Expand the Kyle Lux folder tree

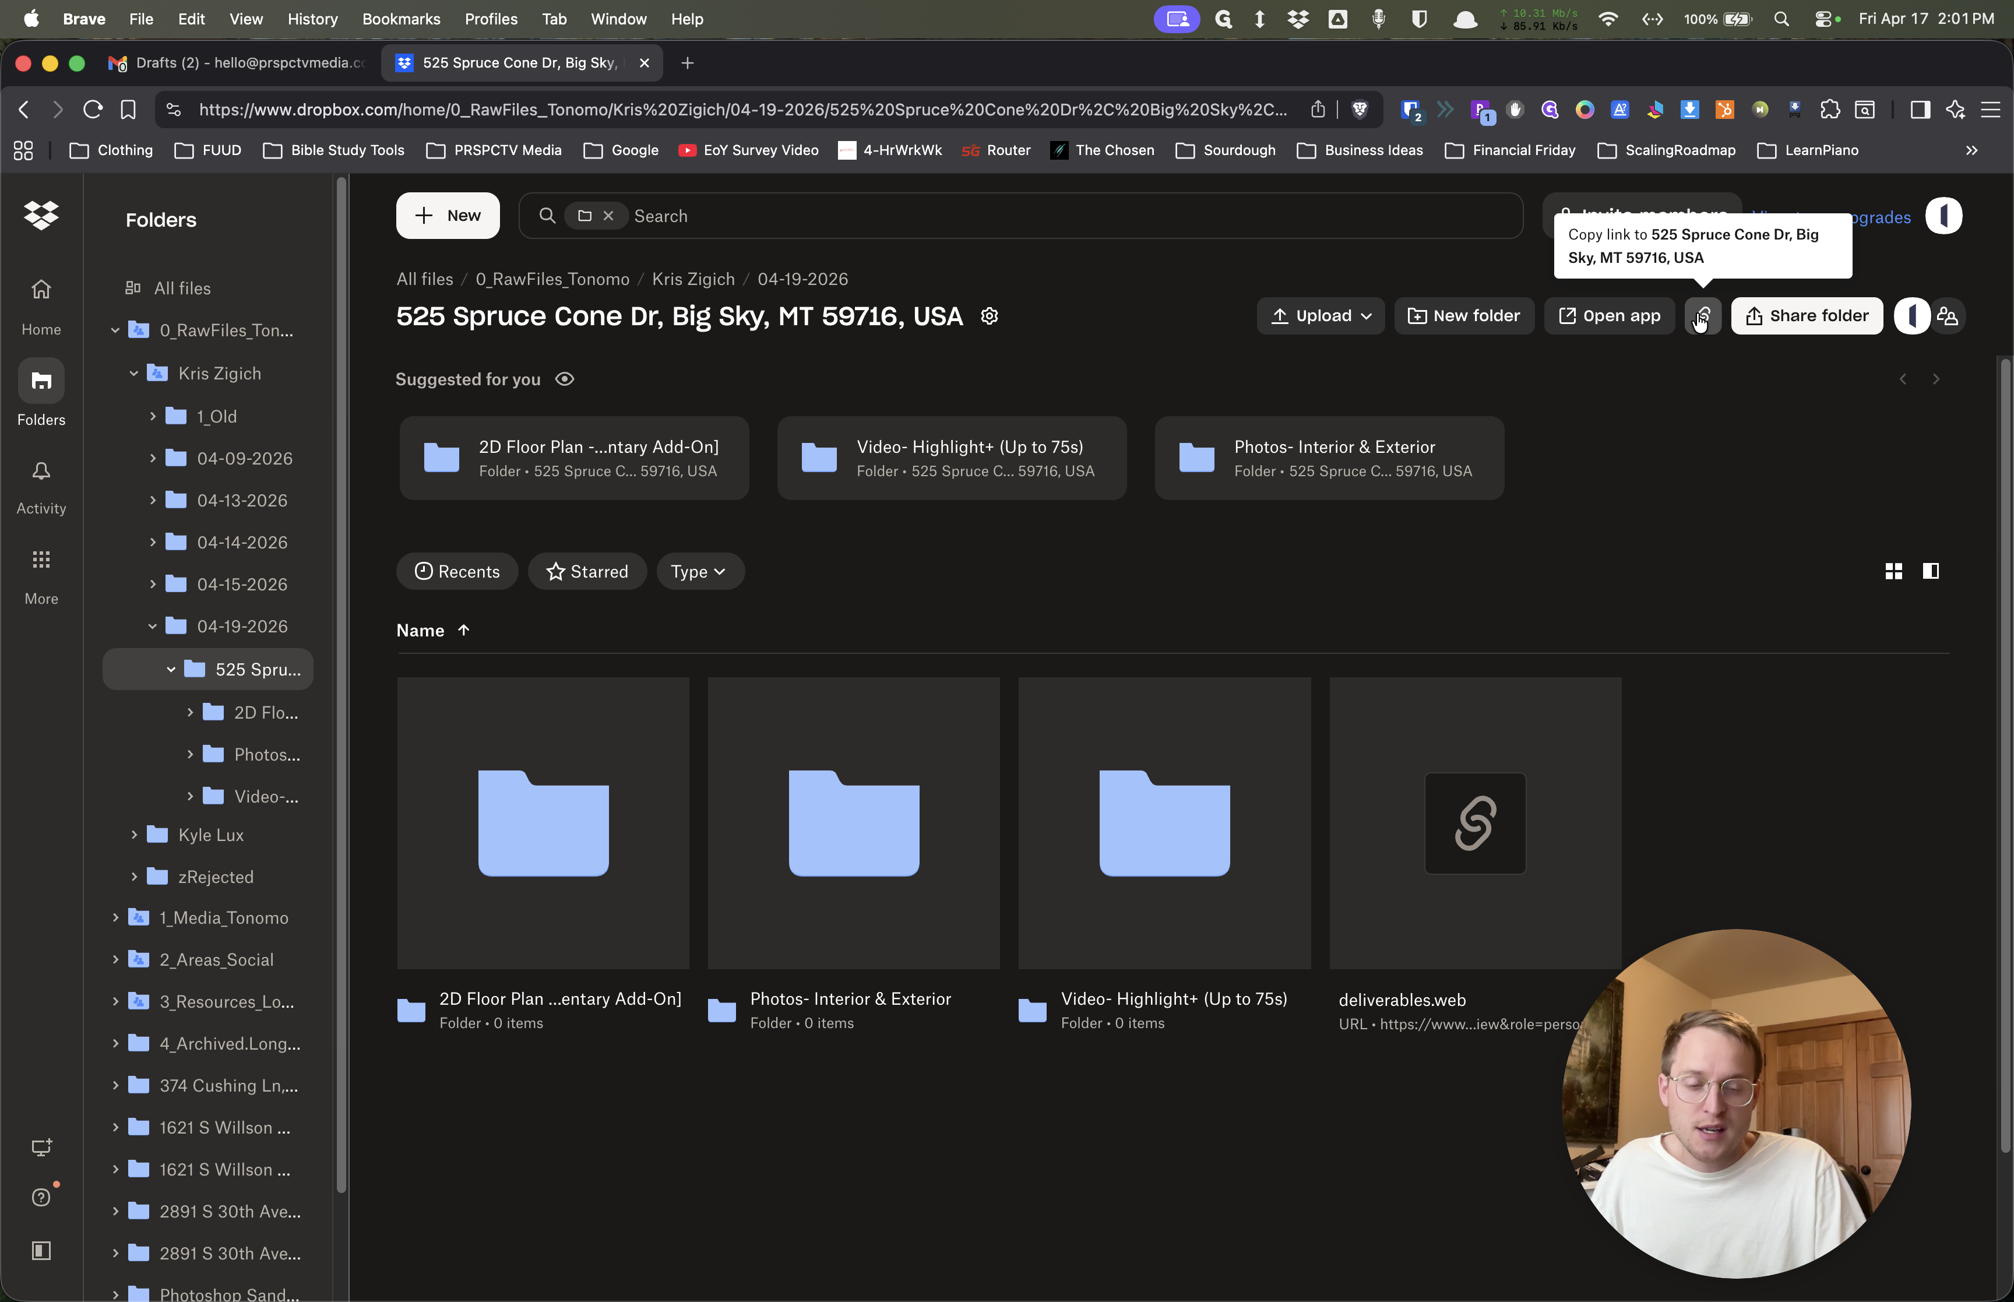click(x=133, y=835)
